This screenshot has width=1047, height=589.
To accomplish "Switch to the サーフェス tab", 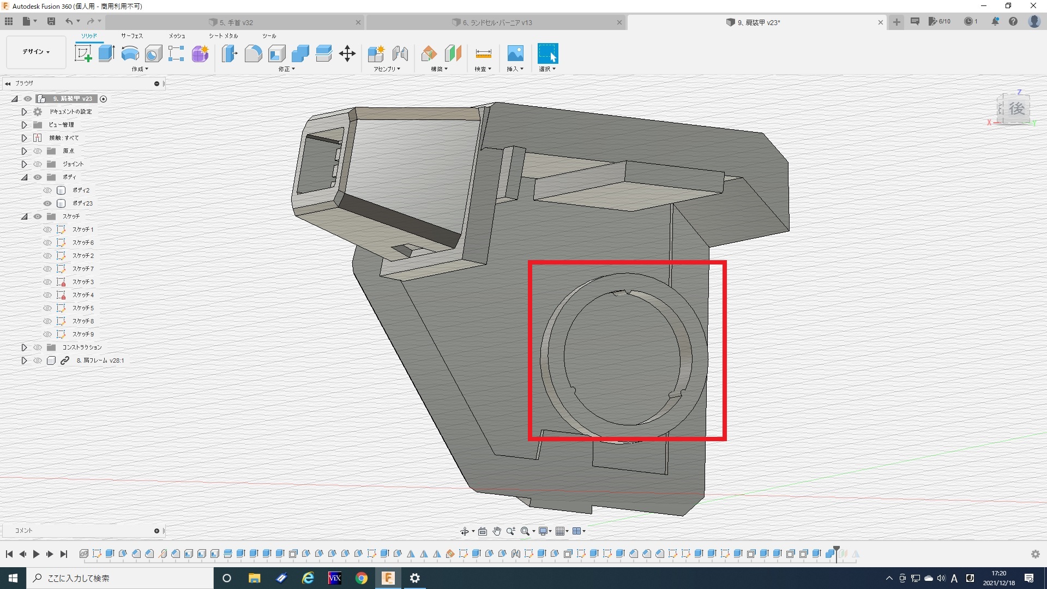I will tap(131, 36).
